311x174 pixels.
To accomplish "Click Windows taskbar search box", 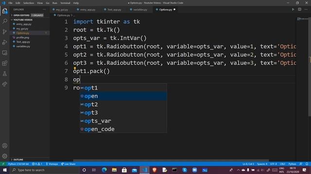I will (x=45, y=170).
